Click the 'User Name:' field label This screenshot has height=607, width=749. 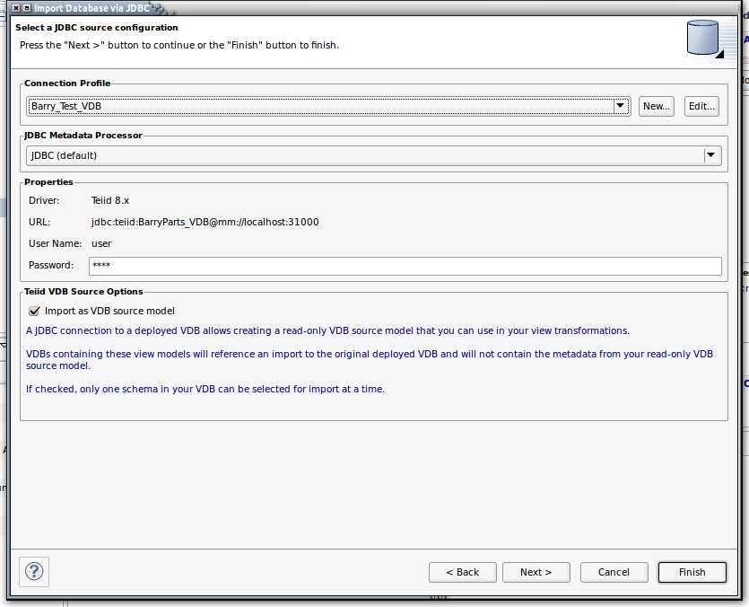tap(55, 243)
